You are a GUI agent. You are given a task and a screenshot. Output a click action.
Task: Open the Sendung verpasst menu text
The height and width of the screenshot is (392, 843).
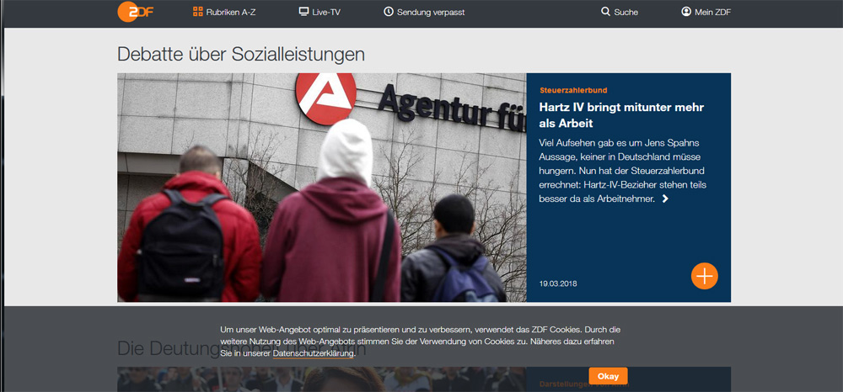click(x=431, y=13)
